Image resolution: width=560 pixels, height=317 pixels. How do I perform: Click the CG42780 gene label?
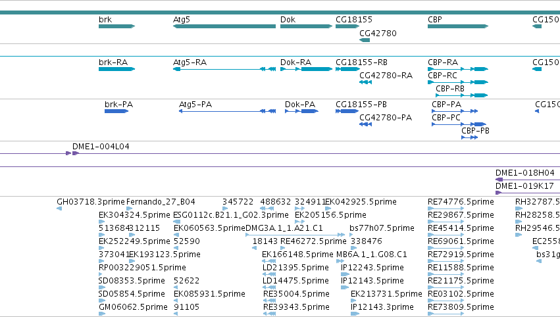(378, 33)
